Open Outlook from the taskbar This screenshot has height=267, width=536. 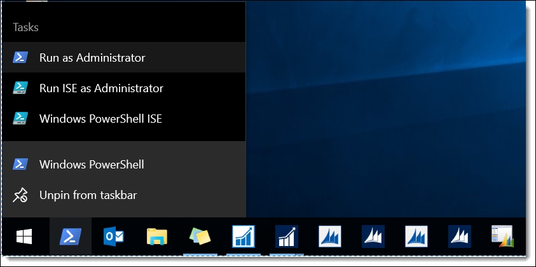point(113,236)
